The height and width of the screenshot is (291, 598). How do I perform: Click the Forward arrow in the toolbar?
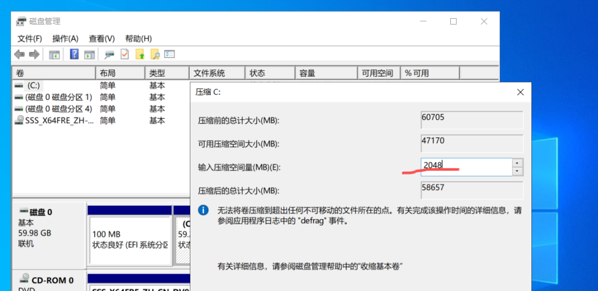click(34, 54)
